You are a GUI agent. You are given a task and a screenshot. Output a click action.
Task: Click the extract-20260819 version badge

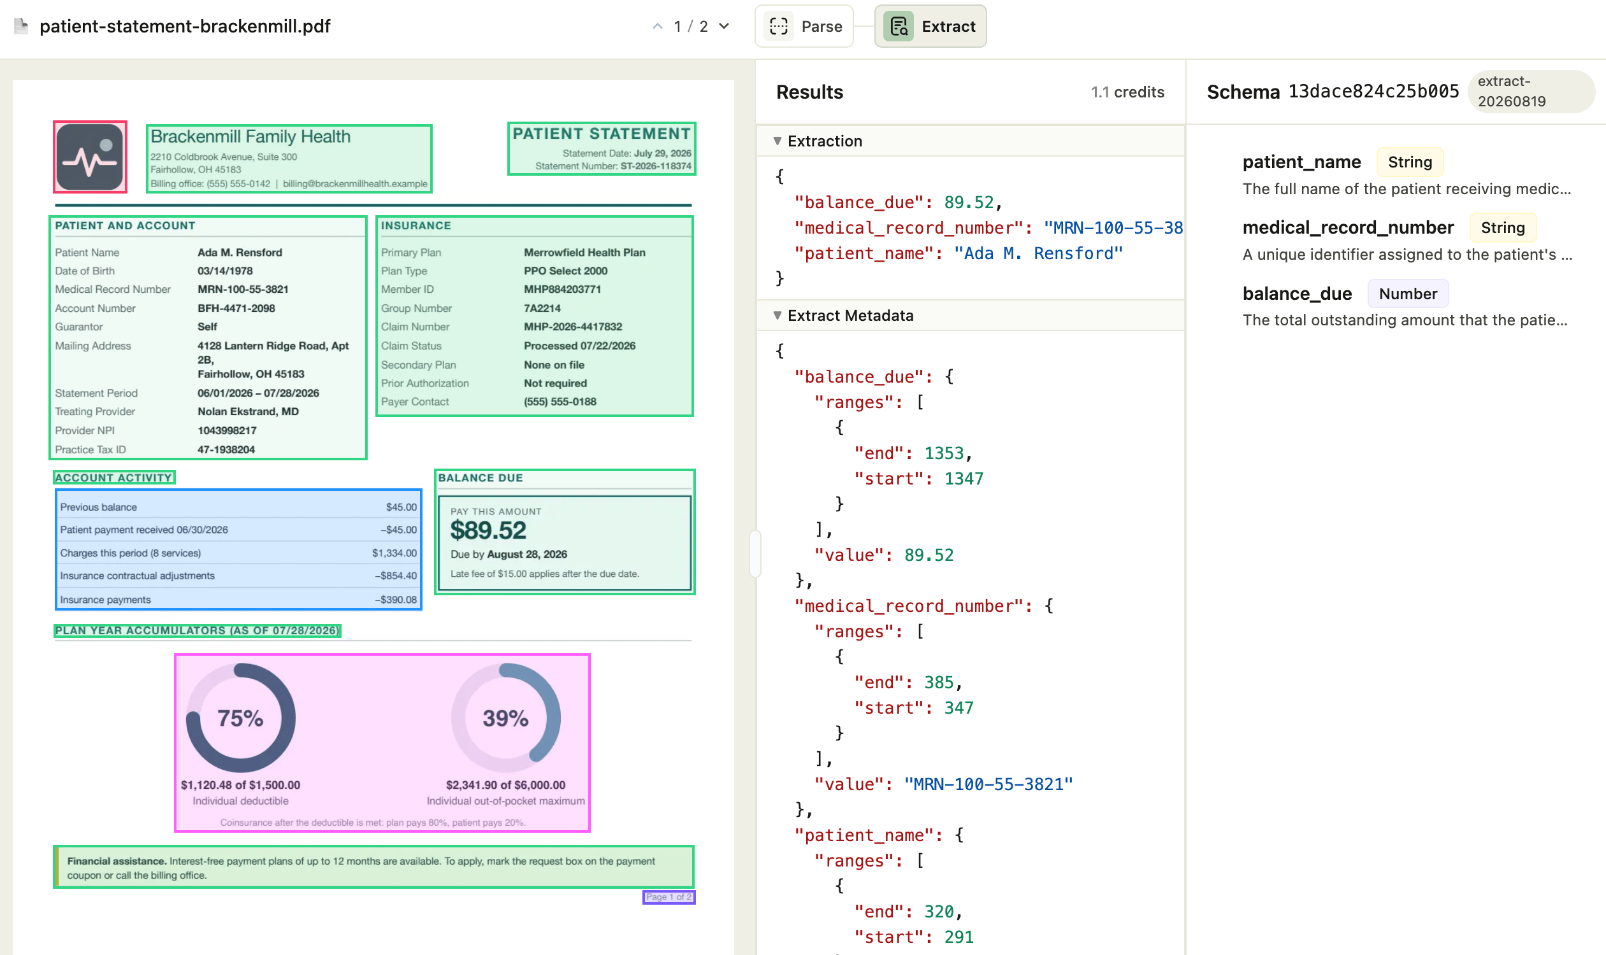click(x=1531, y=92)
